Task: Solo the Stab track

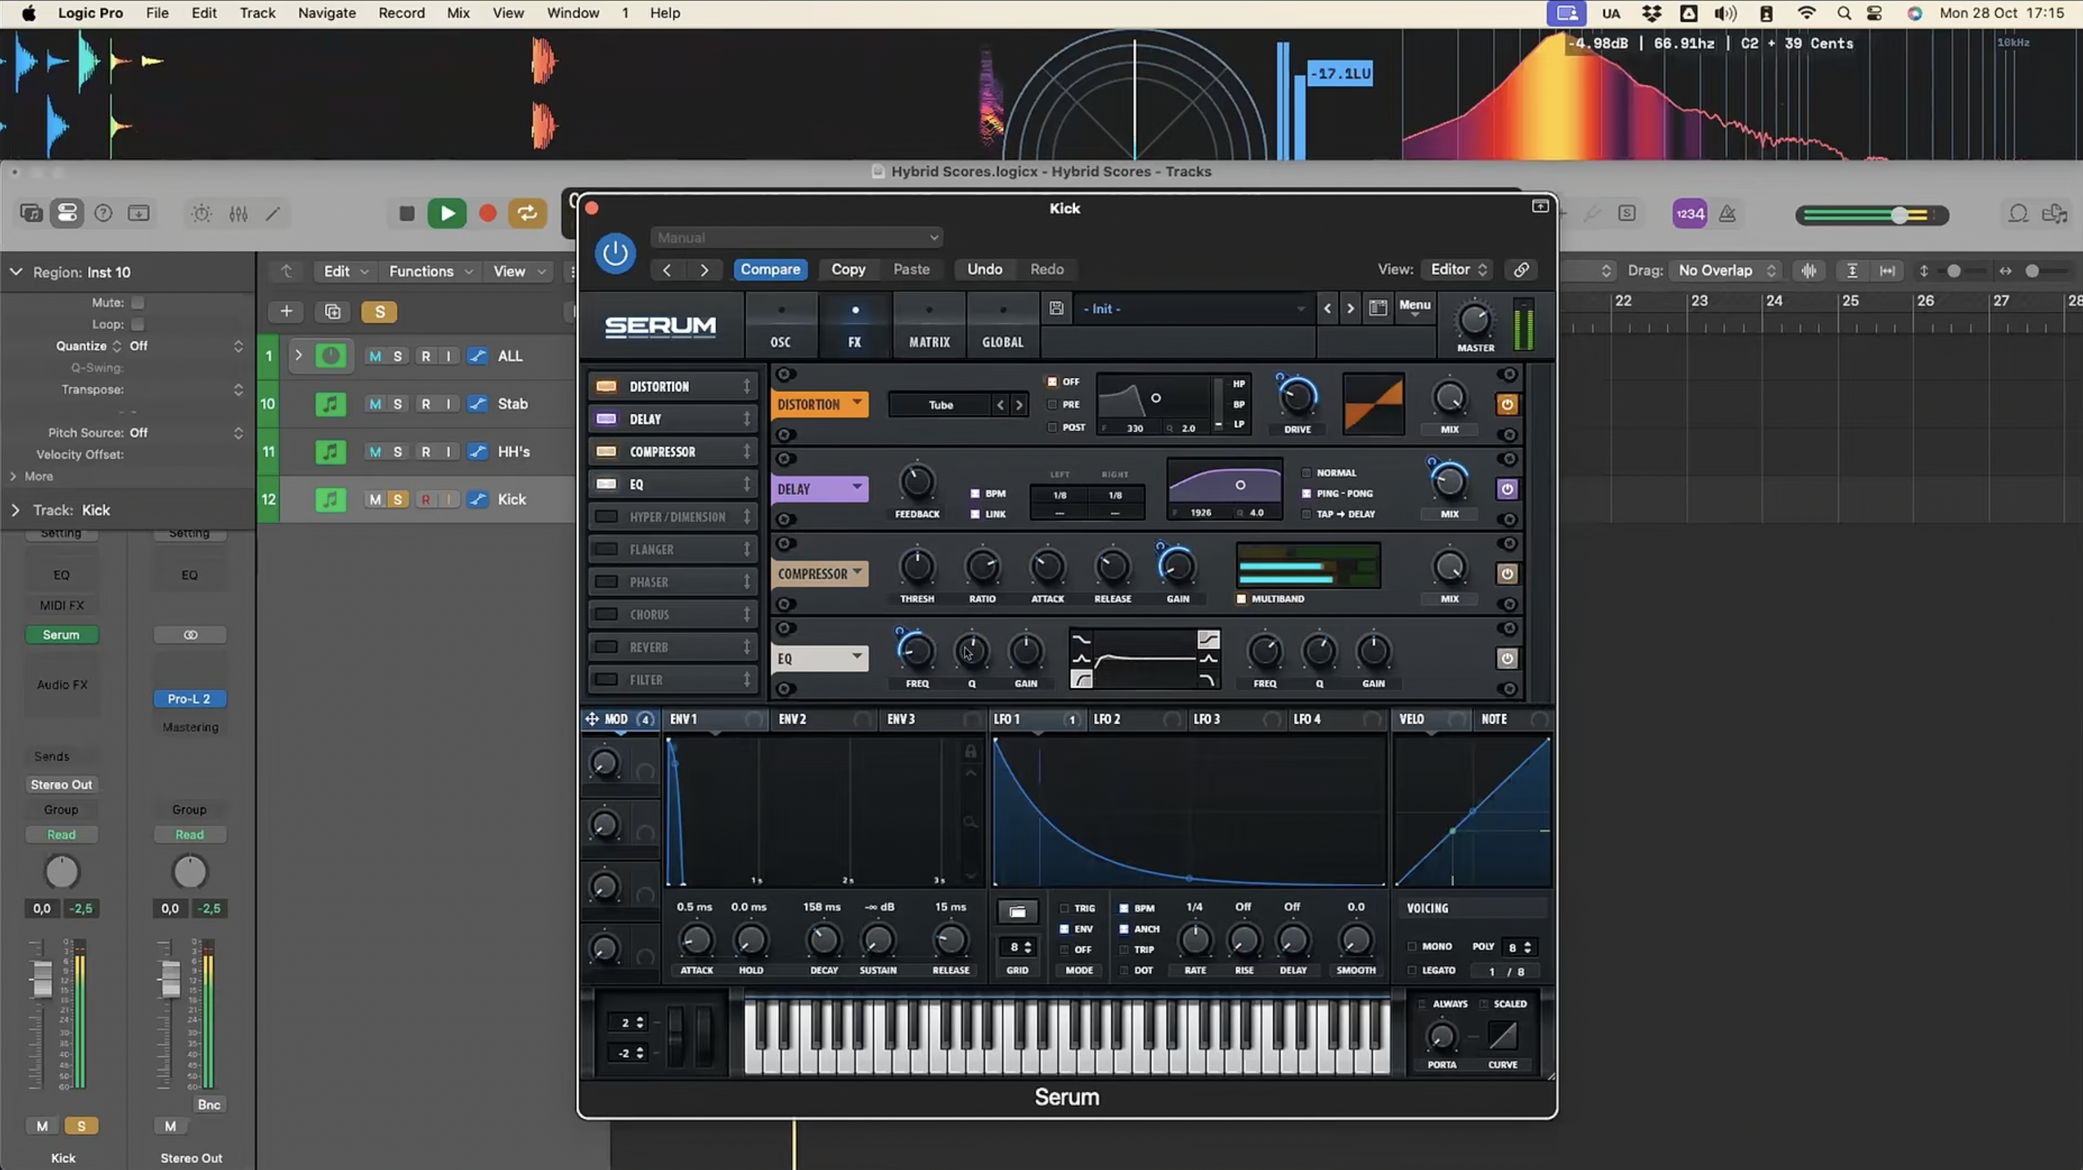Action: [x=398, y=404]
